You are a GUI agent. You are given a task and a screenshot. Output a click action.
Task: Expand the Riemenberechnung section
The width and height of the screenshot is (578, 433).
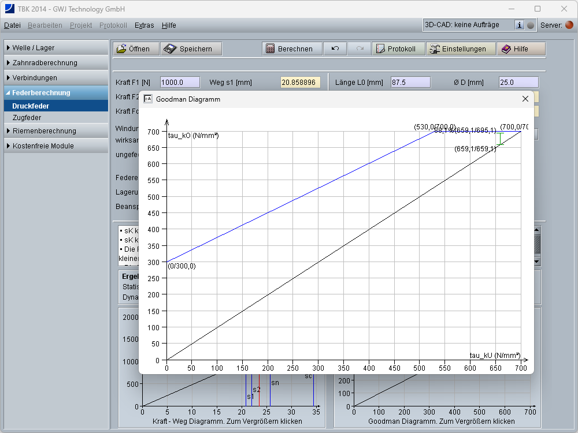[56, 131]
